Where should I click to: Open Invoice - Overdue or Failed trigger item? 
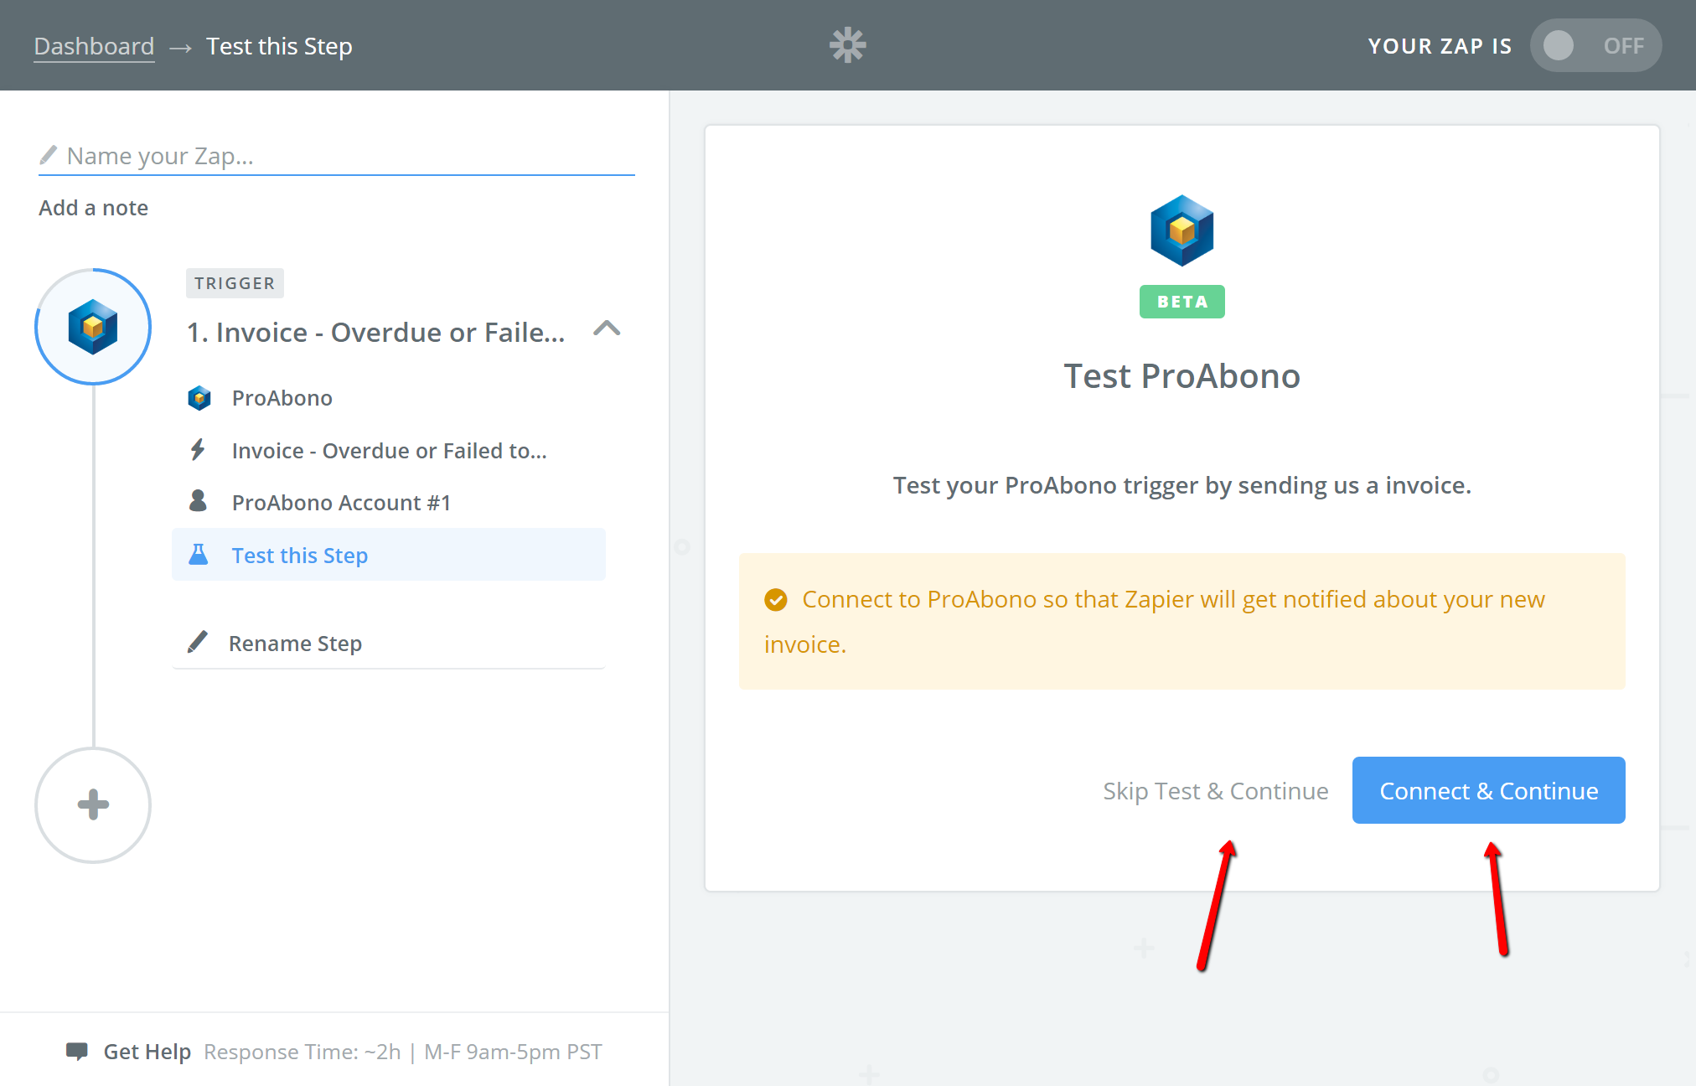coord(389,451)
